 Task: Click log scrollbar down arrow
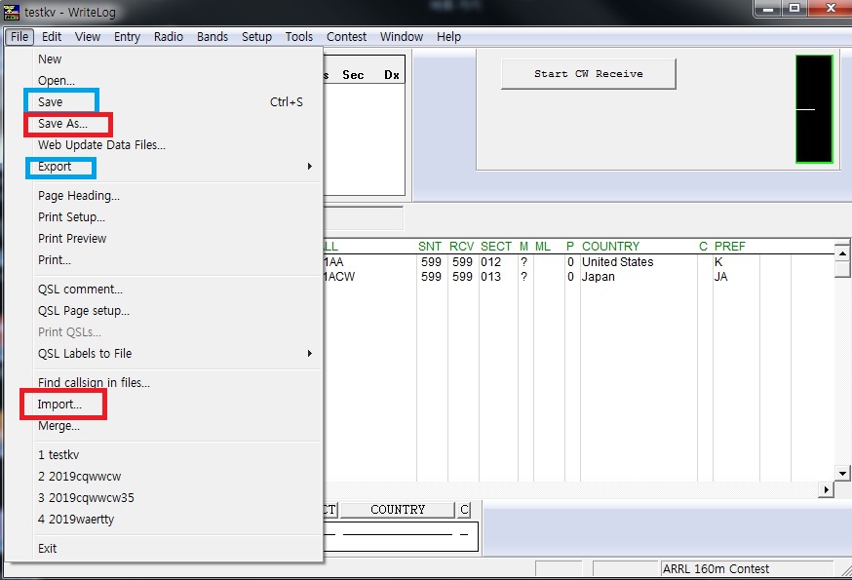coord(842,474)
